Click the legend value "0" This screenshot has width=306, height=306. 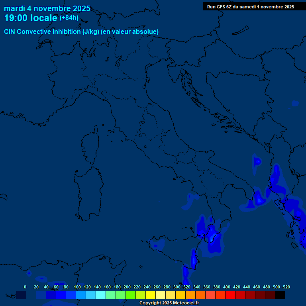(x=25, y=287)
